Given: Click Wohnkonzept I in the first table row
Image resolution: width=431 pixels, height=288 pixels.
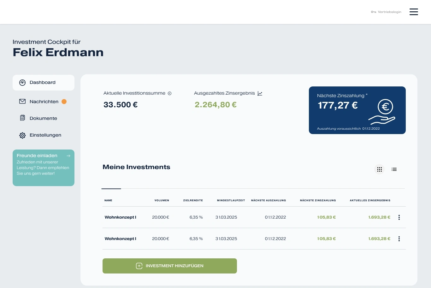Looking at the screenshot, I should 121,217.
